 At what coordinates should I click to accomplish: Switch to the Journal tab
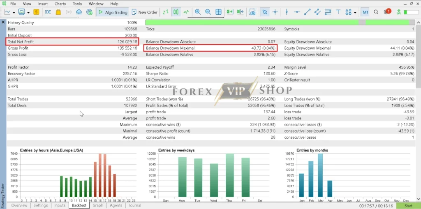pyautogui.click(x=134, y=206)
